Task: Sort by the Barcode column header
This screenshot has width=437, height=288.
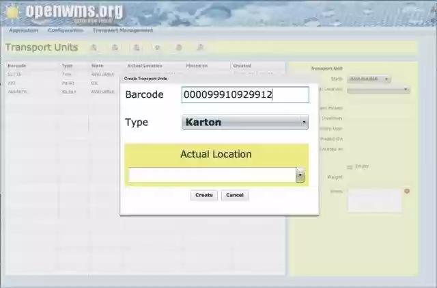Action: tap(16, 66)
